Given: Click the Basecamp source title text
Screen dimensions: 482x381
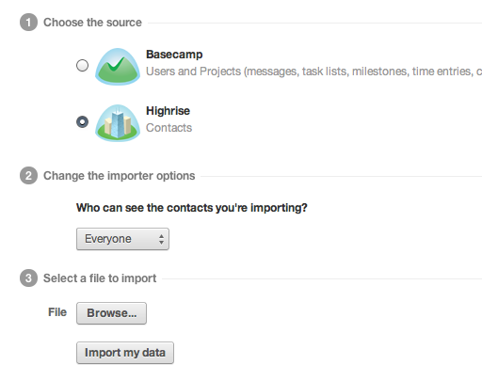Looking at the screenshot, I should tap(174, 55).
